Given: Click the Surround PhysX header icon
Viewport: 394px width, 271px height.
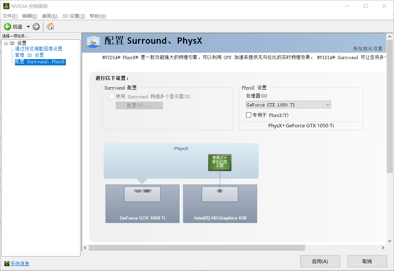Looking at the screenshot, I should pyautogui.click(x=93, y=42).
